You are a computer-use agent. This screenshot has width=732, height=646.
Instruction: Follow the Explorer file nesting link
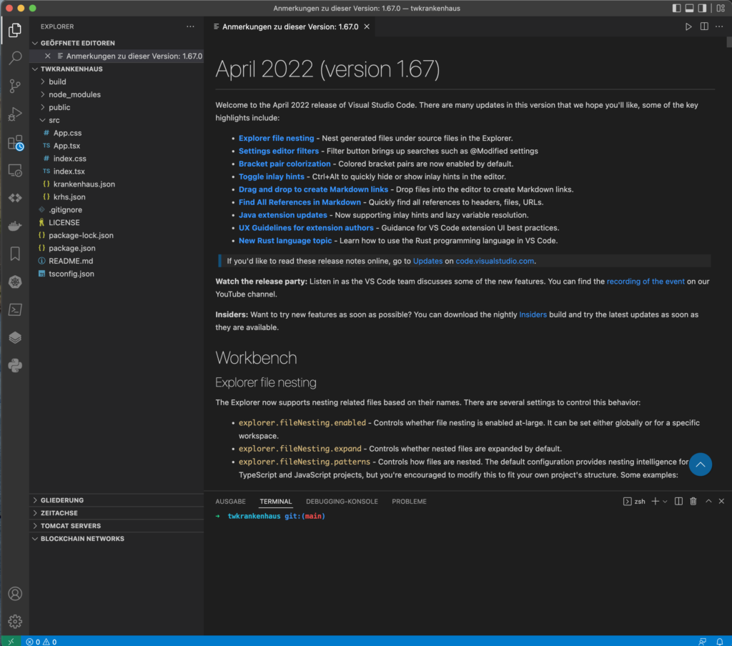coord(276,138)
